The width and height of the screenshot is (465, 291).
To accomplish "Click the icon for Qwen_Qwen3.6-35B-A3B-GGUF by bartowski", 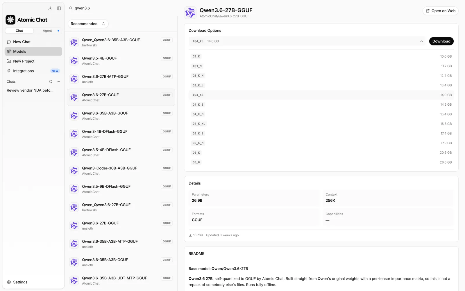I will pyautogui.click(x=74, y=42).
